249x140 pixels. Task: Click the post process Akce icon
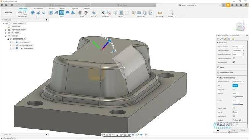(121, 13)
